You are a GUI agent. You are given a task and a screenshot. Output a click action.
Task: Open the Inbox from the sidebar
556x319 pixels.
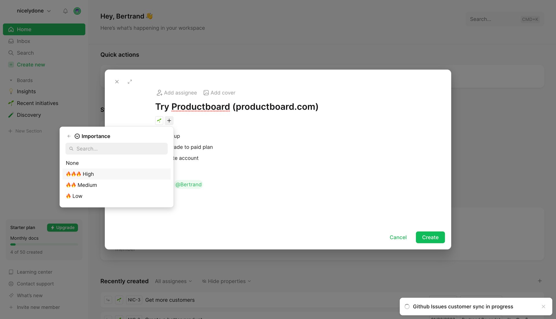pos(23,41)
